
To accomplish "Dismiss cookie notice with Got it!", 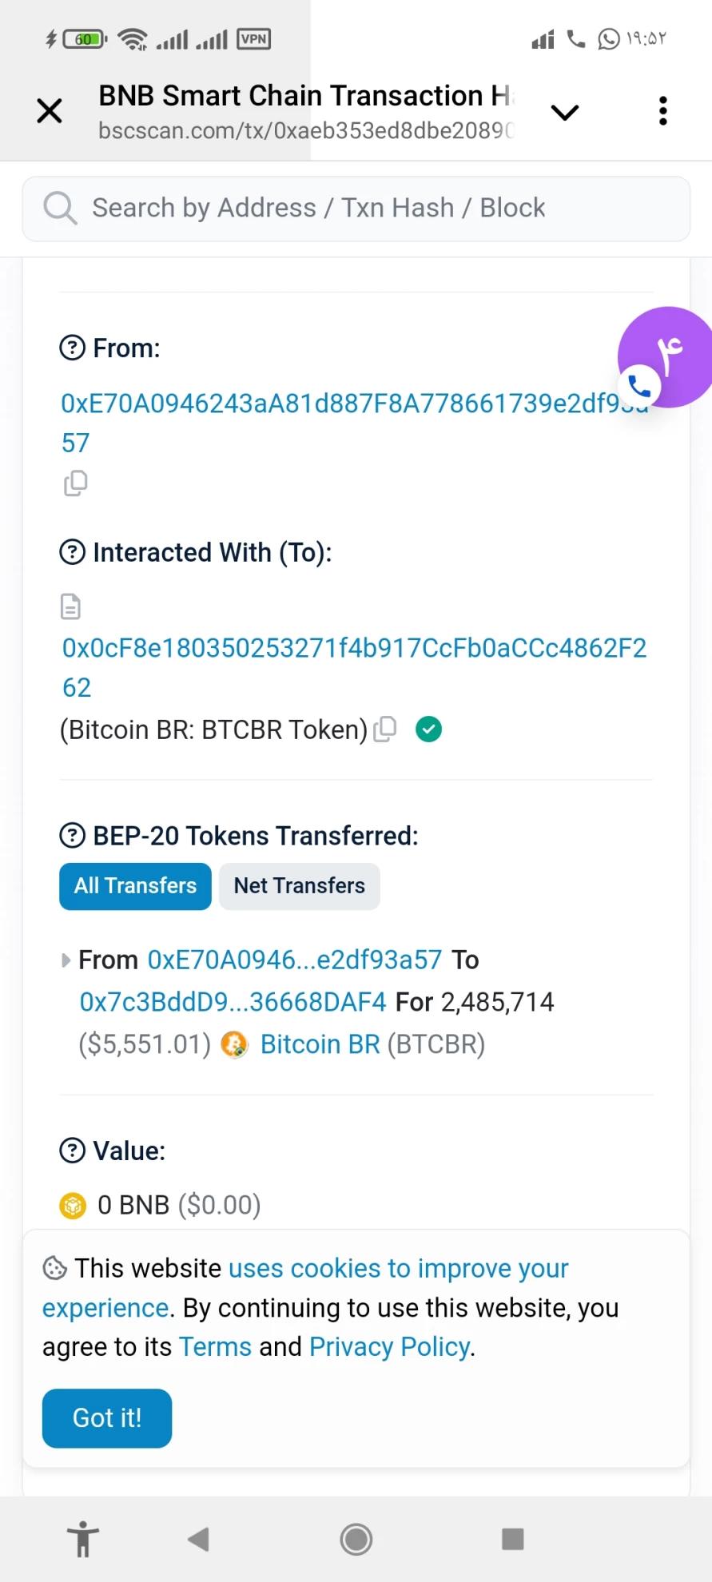I will pyautogui.click(x=107, y=1418).
